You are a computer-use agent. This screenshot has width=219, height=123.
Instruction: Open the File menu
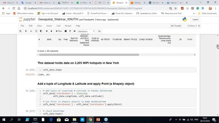[22, 26]
